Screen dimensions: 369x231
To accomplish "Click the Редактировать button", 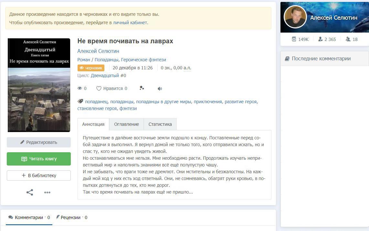I will point(38,142).
